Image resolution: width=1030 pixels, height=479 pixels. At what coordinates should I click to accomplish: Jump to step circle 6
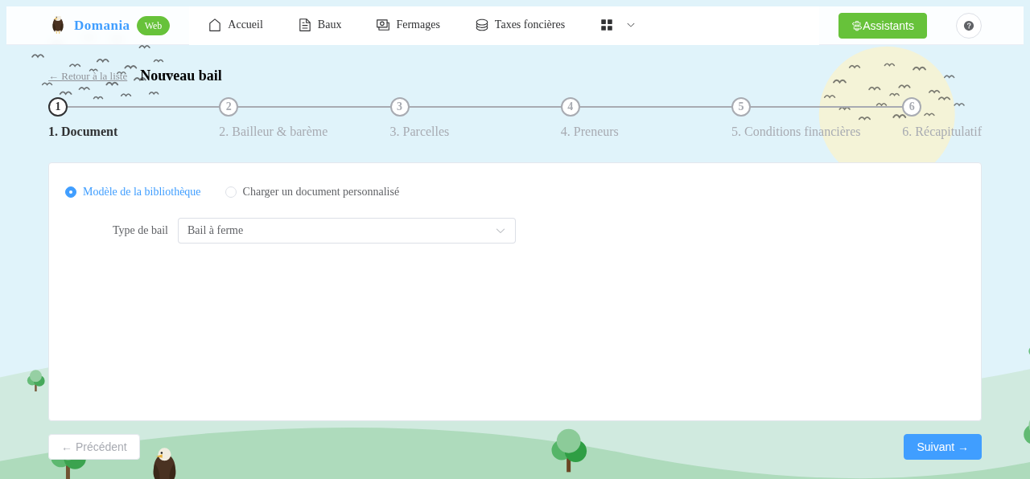click(x=912, y=107)
